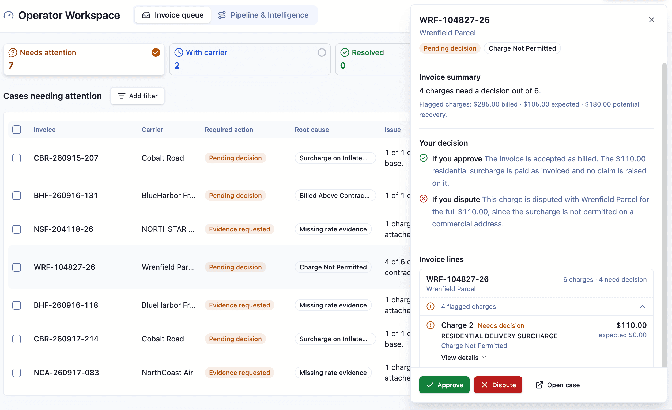Click the red Dispute button
The height and width of the screenshot is (410, 672).
tap(498, 385)
